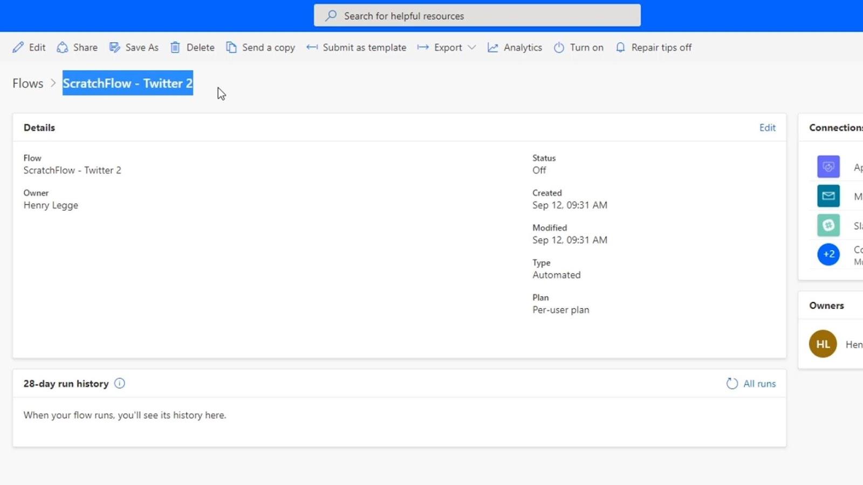Click the Turn on label in toolbar
This screenshot has width=863, height=485.
point(587,47)
